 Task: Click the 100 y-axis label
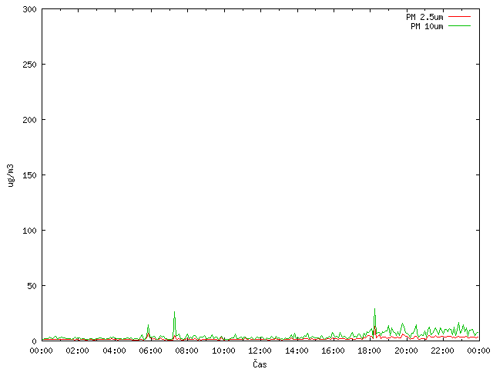29,231
